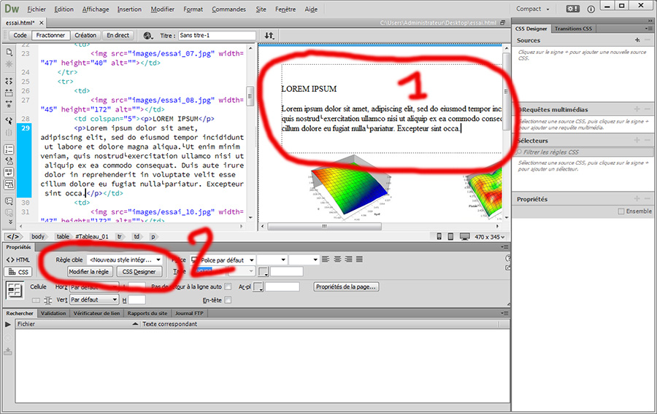Click the play icon in Rechercher panel
Image resolution: width=657 pixels, height=414 pixels.
tap(8, 324)
